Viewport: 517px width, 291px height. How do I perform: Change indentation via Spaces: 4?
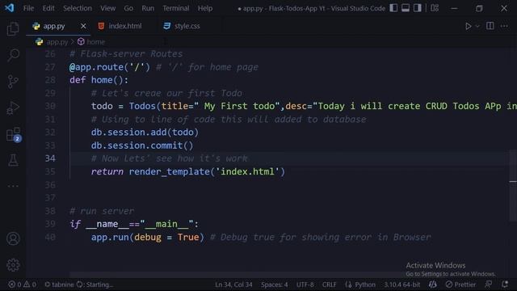[x=275, y=285]
